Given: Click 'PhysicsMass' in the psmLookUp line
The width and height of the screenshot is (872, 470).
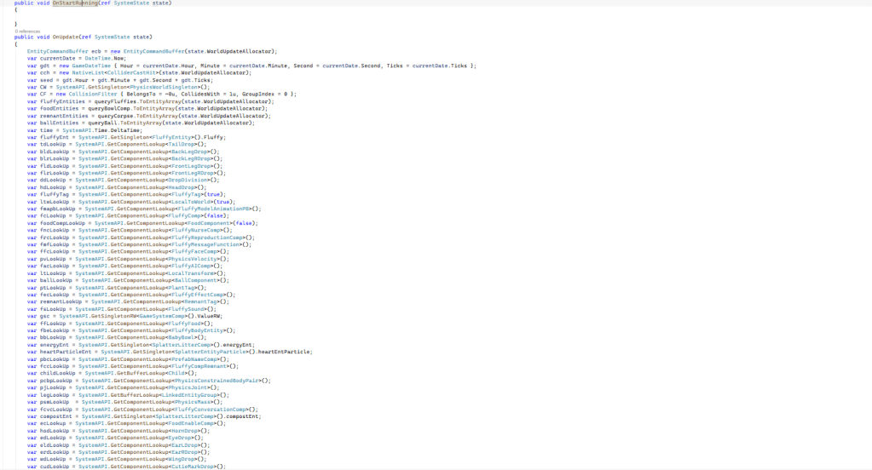Looking at the screenshot, I should [193, 402].
